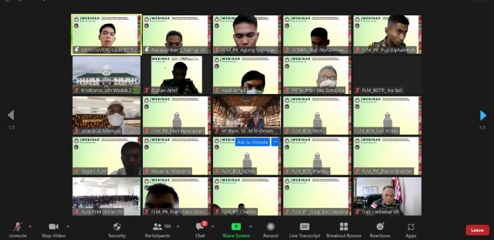Click Ask to Unmute on FLM_BDI_NOVA tile

252,142
